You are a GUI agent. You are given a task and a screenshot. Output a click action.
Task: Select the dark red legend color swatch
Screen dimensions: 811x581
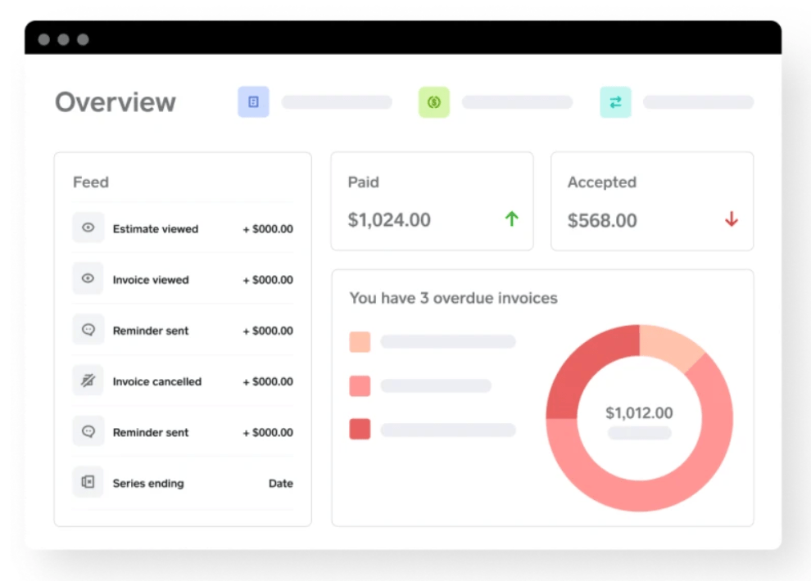point(359,429)
